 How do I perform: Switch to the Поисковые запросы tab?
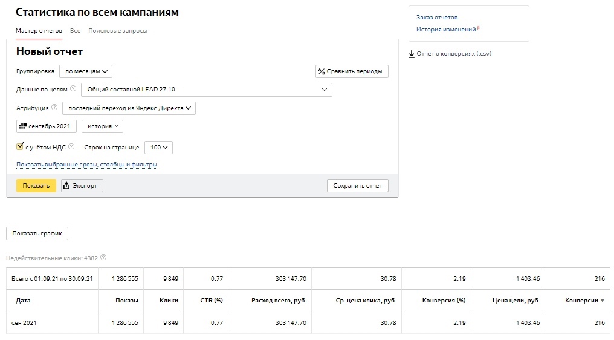pyautogui.click(x=117, y=30)
